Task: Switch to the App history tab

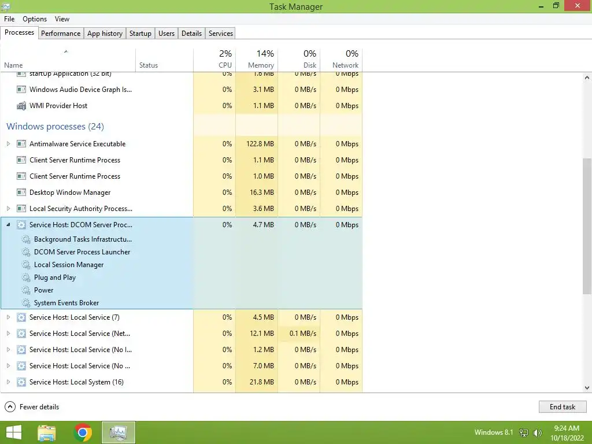Action: pyautogui.click(x=105, y=33)
